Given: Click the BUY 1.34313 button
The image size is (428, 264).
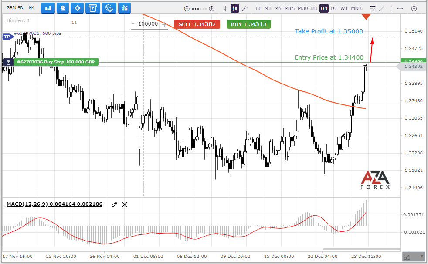Looking at the screenshot, I should pos(249,24).
